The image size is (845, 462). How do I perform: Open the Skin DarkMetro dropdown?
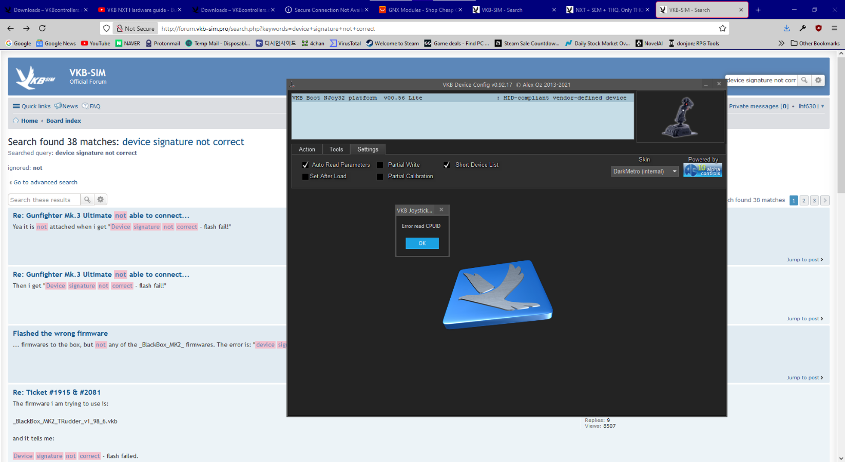tap(645, 171)
